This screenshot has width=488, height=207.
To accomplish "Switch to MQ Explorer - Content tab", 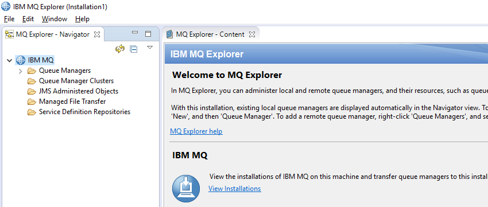I will 210,34.
